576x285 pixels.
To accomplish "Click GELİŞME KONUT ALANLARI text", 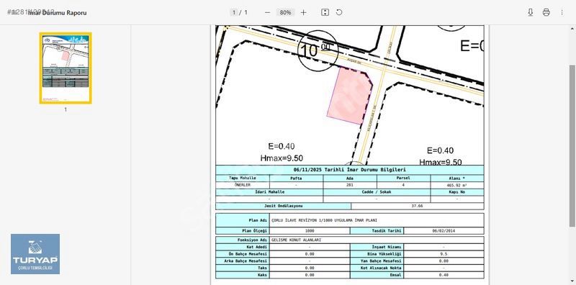I will click(x=296, y=240).
